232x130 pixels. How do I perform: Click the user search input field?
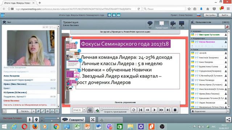208,27
